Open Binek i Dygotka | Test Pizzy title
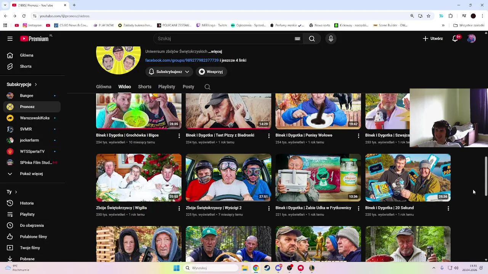This screenshot has height=274, width=488. (x=220, y=135)
